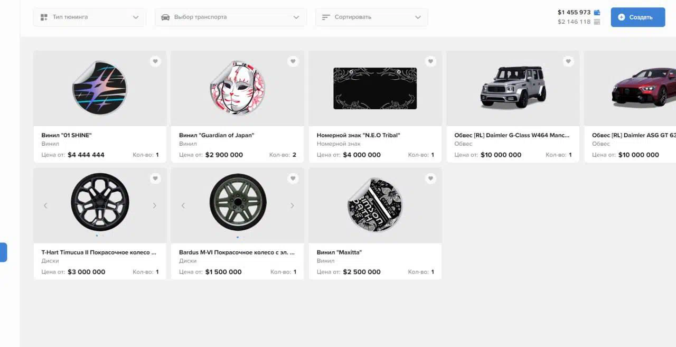
Task: Click the blue side tab on left edge
Action: click(3, 252)
